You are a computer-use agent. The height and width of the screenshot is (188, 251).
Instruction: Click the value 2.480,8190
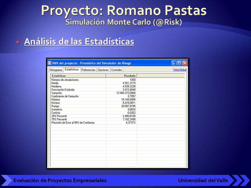click(x=129, y=116)
